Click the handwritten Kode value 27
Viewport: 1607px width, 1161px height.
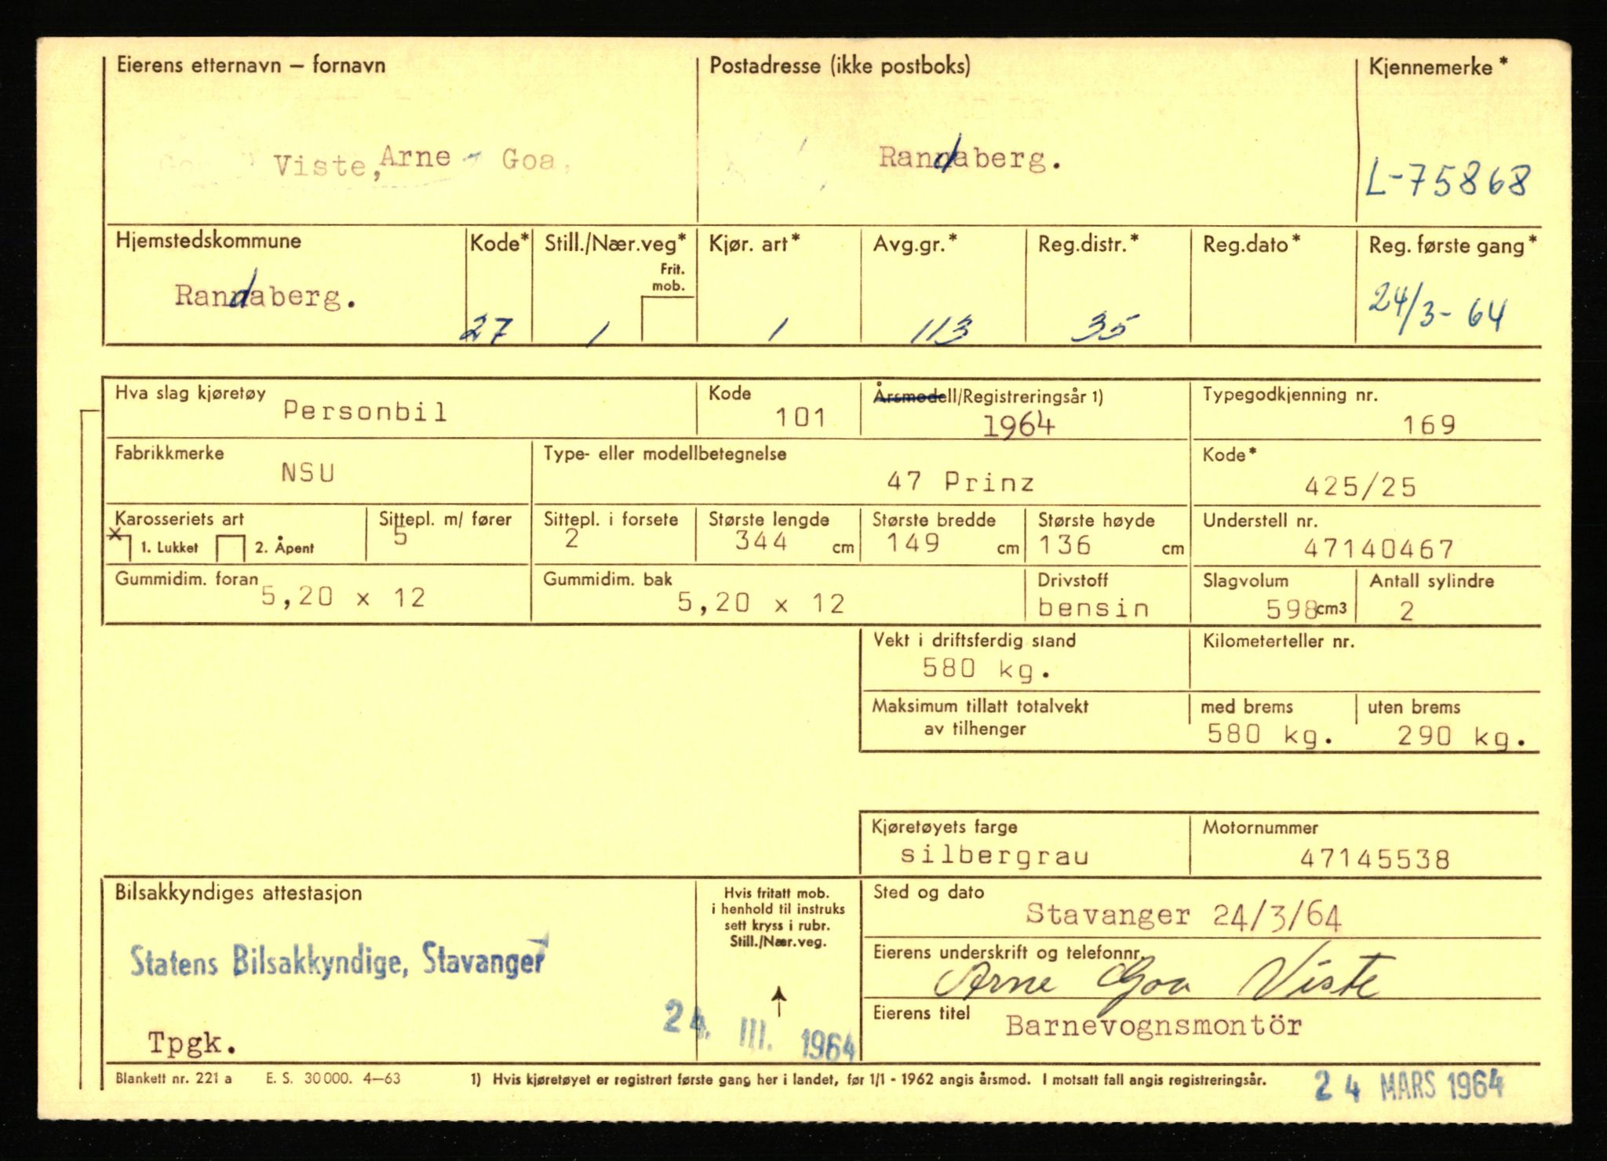point(486,330)
